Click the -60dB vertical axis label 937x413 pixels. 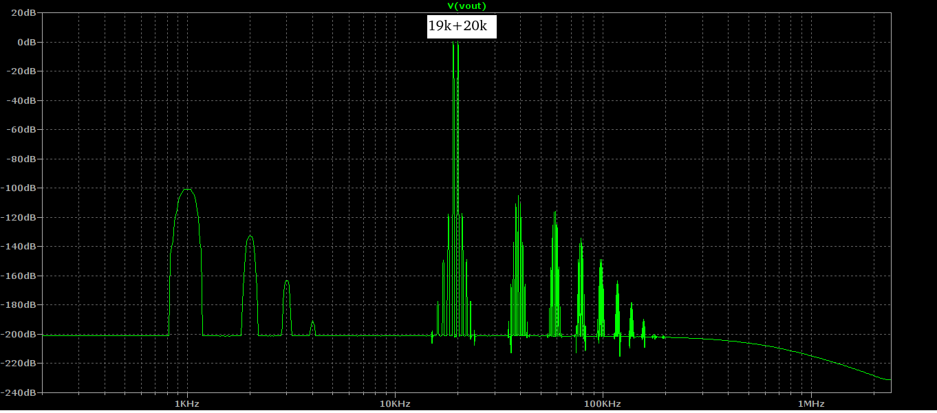pyautogui.click(x=22, y=130)
